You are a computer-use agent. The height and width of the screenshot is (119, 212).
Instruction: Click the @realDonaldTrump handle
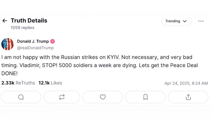35,48
